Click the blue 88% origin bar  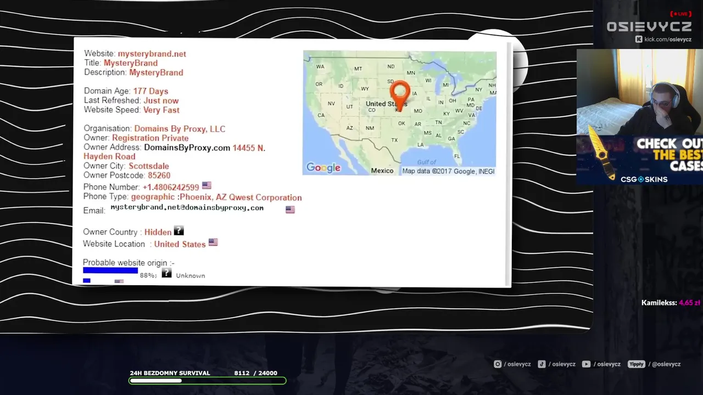tap(110, 270)
